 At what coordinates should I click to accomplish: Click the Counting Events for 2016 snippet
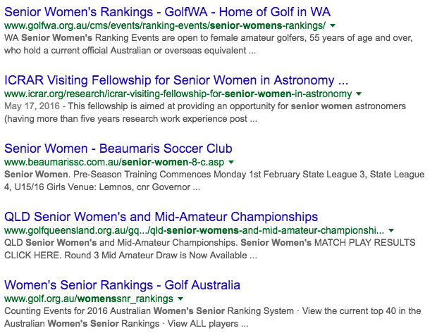[x=213, y=317]
